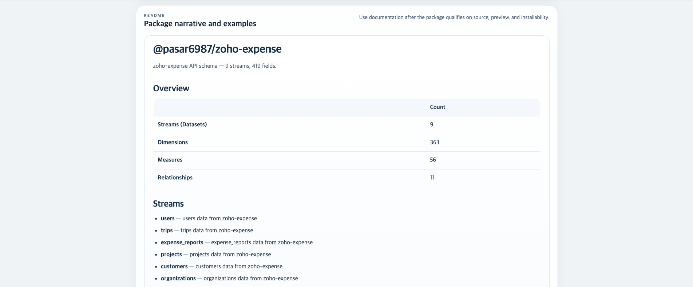Select the Streams (Datasets) row label
This screenshot has width=693, height=287.
(x=182, y=124)
